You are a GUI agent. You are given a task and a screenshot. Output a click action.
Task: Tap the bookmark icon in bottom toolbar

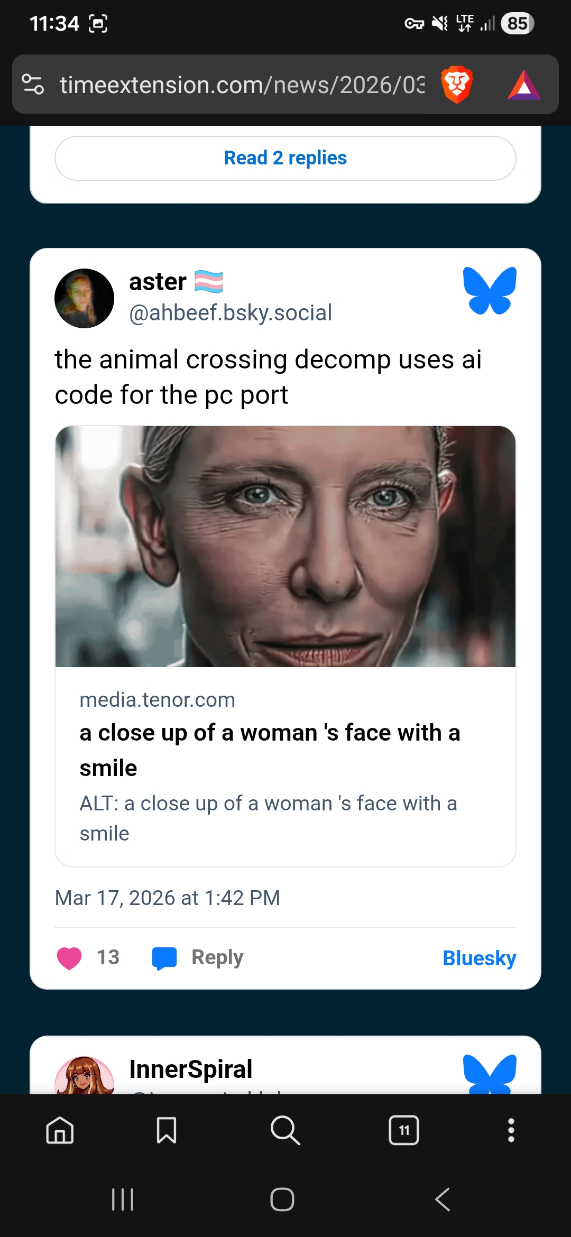[x=167, y=1130]
